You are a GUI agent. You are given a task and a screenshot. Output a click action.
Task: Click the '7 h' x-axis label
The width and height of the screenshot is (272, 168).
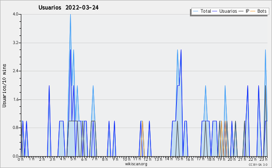coord(95,159)
